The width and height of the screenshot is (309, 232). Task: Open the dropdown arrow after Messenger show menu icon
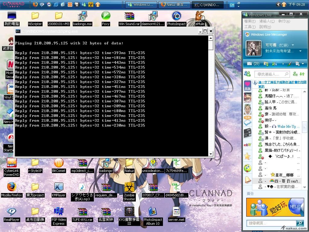303,64
